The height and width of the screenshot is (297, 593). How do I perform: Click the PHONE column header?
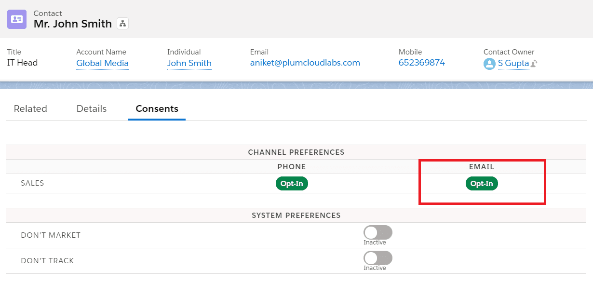coord(292,167)
